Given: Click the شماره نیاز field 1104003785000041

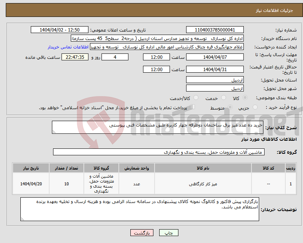Looking at the screenshot, I should pyautogui.click(x=215, y=30).
